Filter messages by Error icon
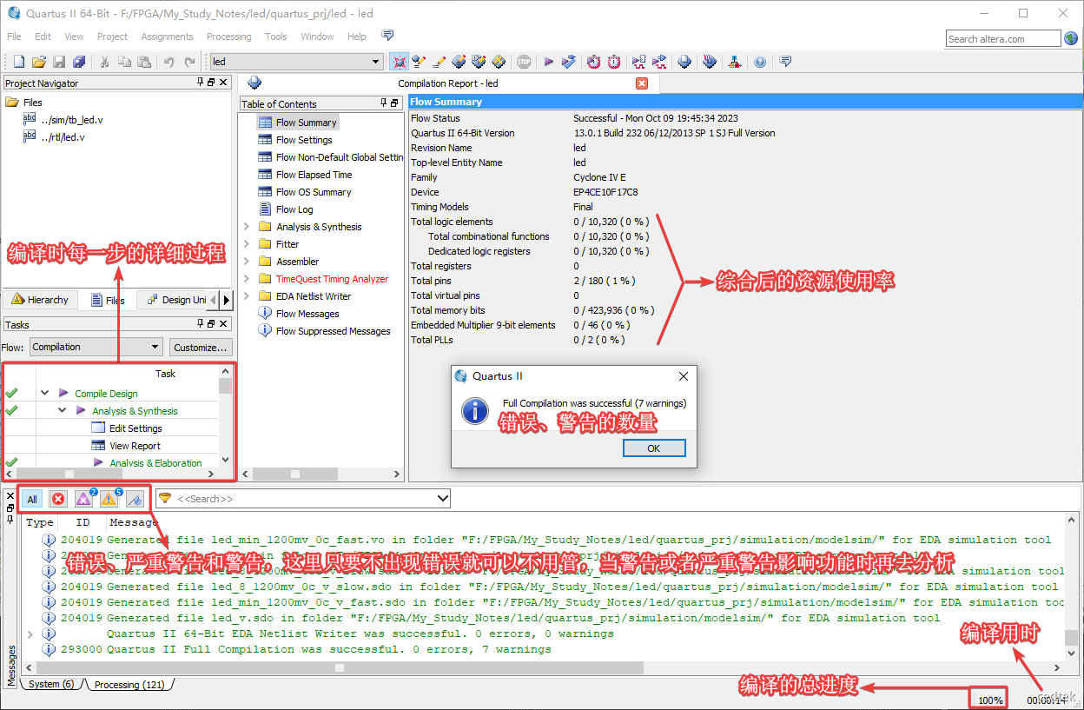Screen dimensions: 1084x710 (x=58, y=499)
